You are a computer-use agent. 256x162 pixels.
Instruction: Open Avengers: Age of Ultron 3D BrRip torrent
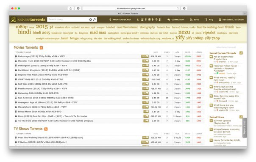tap(47, 102)
